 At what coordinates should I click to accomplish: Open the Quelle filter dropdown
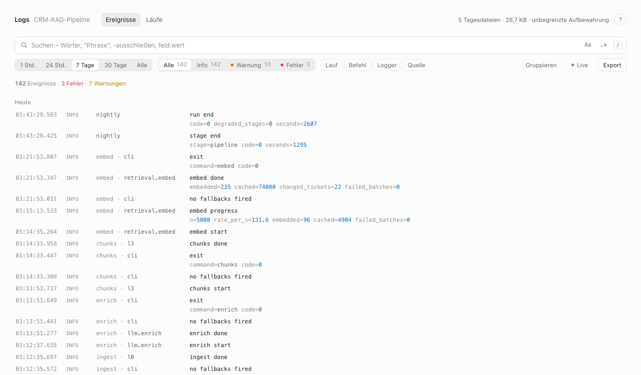416,65
